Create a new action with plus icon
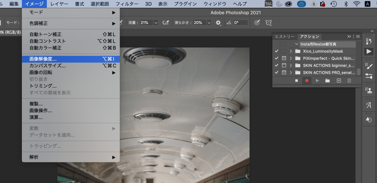Viewport: 377px width, 183px height. pos(339,81)
